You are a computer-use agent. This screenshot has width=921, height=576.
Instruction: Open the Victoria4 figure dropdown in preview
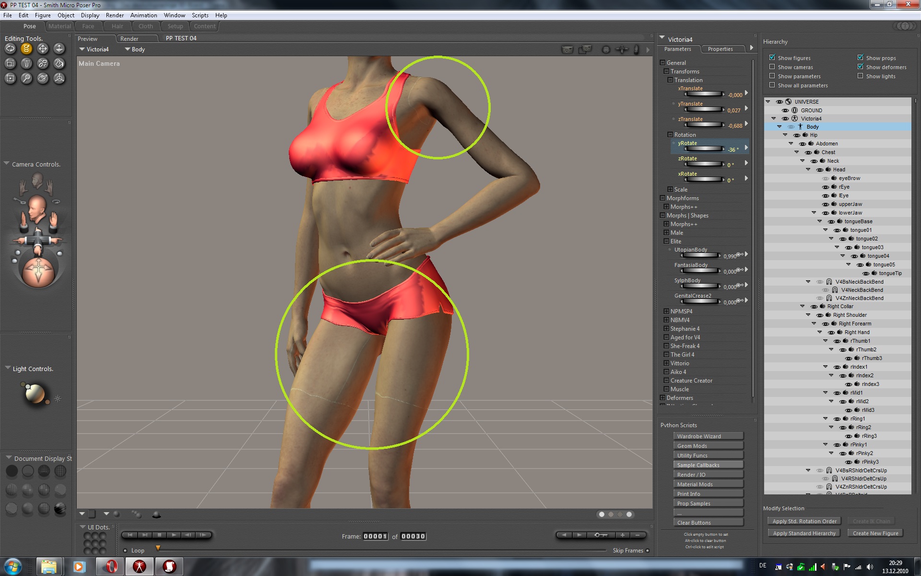(94, 49)
